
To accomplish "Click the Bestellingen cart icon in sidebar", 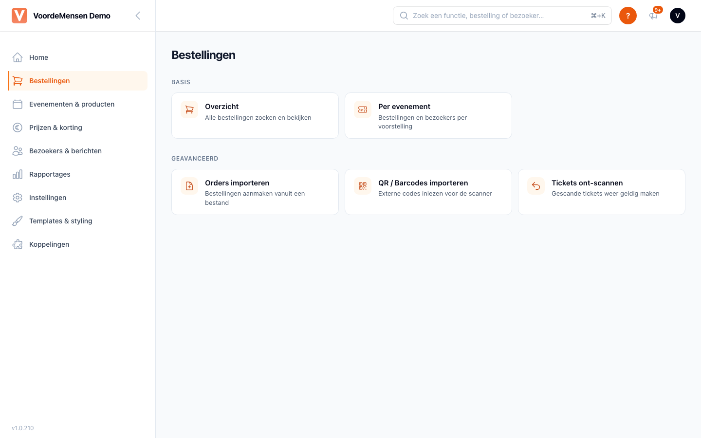I will click(x=18, y=81).
